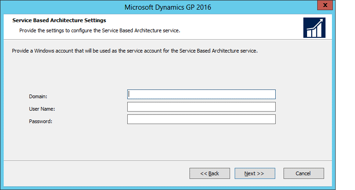Click the 'User Name:' label
The image size is (355, 190).
[x=42, y=109]
